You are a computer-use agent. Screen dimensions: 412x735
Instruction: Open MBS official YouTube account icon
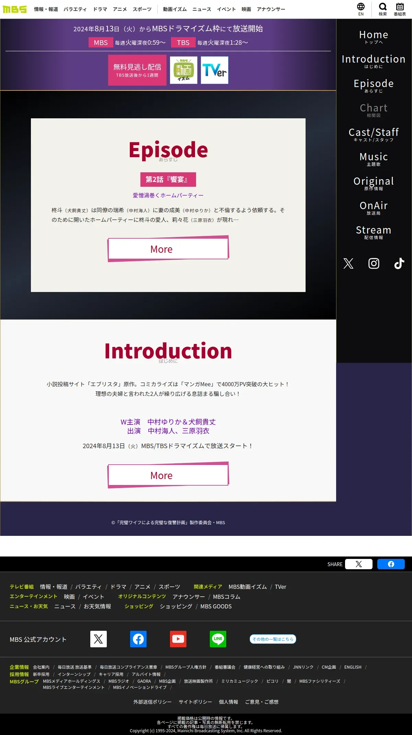(178, 639)
